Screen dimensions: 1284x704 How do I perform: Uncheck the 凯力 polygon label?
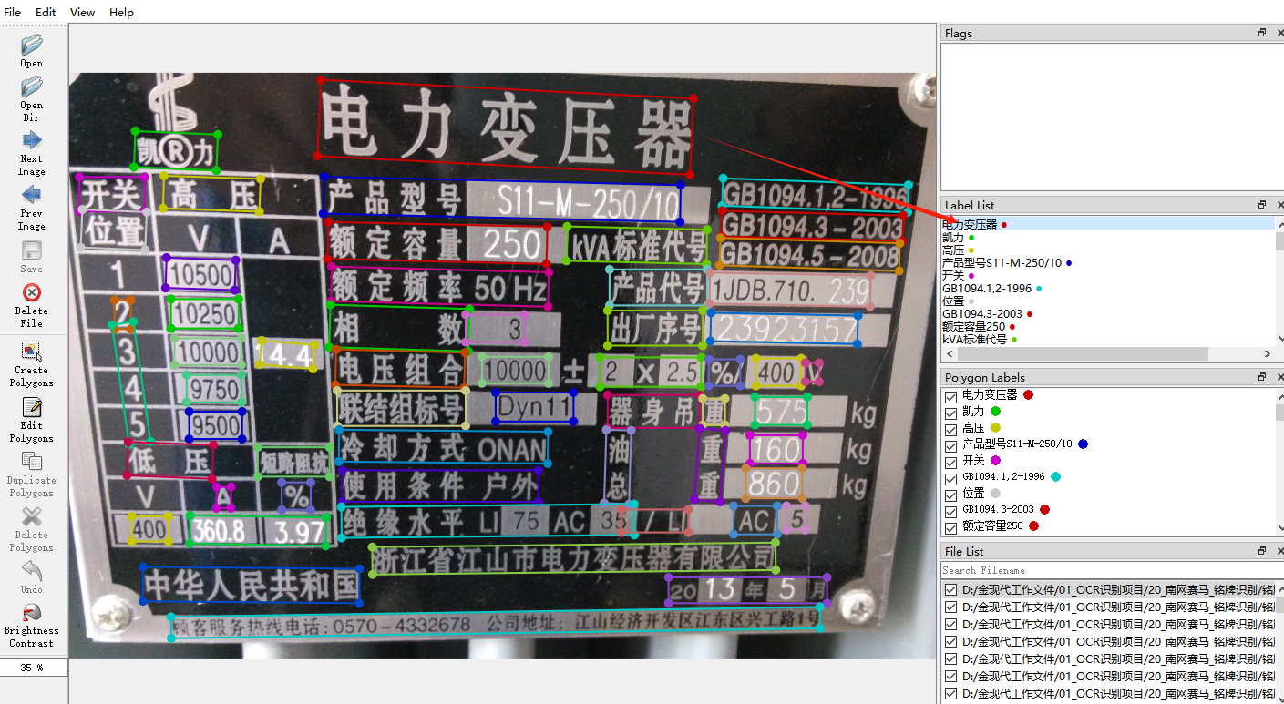[950, 411]
